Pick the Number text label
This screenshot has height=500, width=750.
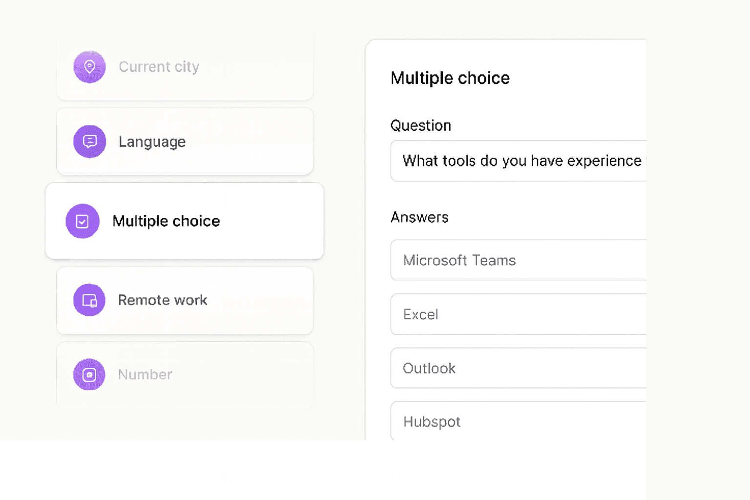tap(145, 375)
